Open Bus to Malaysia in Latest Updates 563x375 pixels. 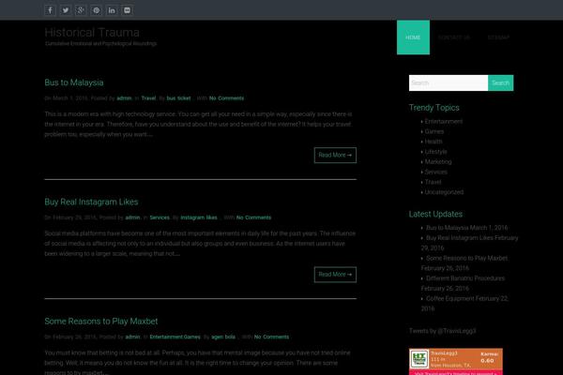(x=447, y=228)
